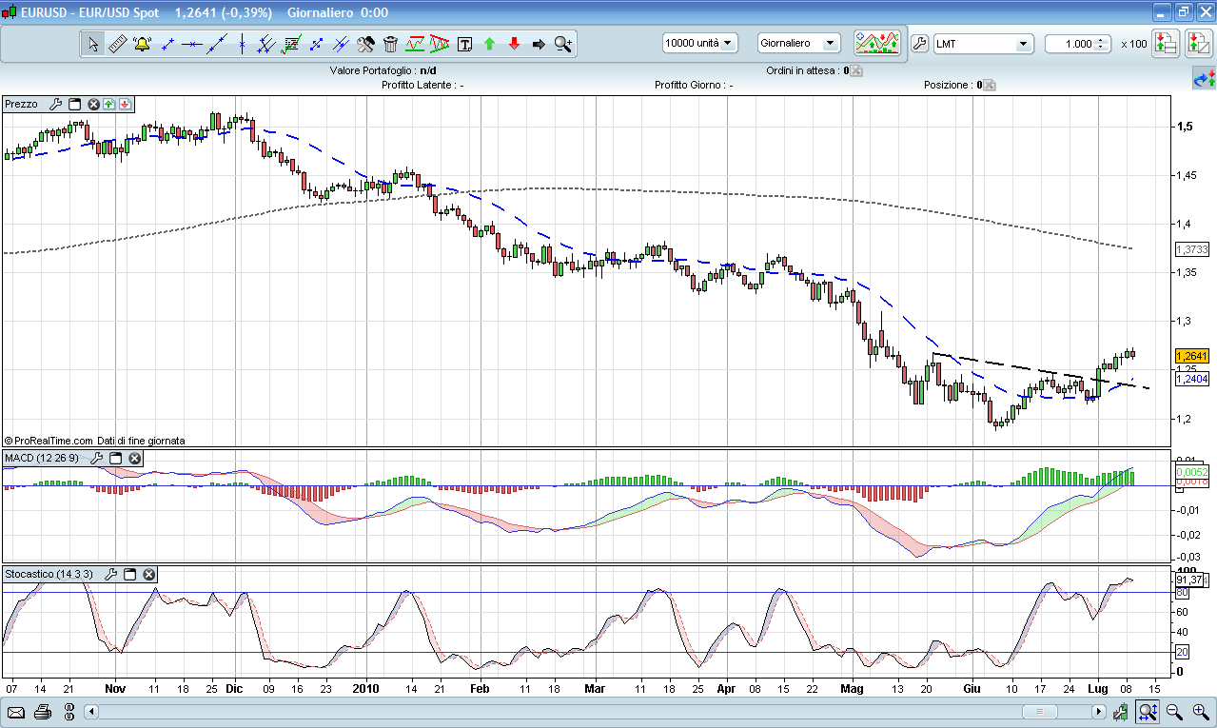This screenshot has width=1217, height=728.
Task: Pick the ruler measurement tool
Action: click(x=118, y=44)
